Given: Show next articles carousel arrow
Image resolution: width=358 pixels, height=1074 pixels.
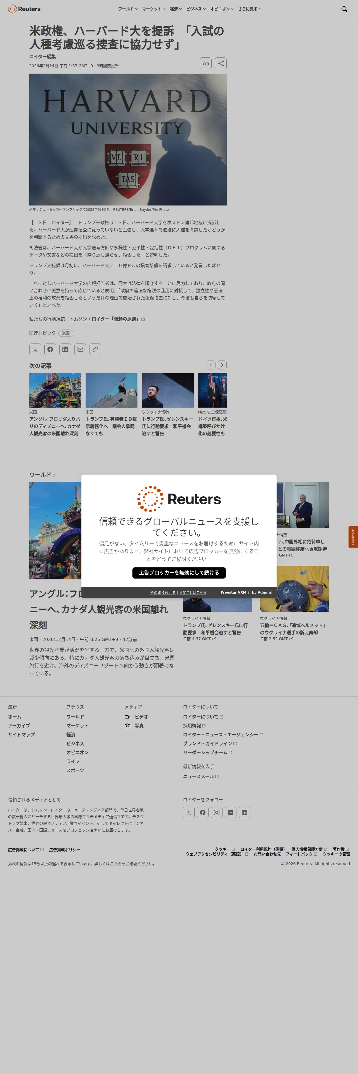Looking at the screenshot, I should [222, 365].
